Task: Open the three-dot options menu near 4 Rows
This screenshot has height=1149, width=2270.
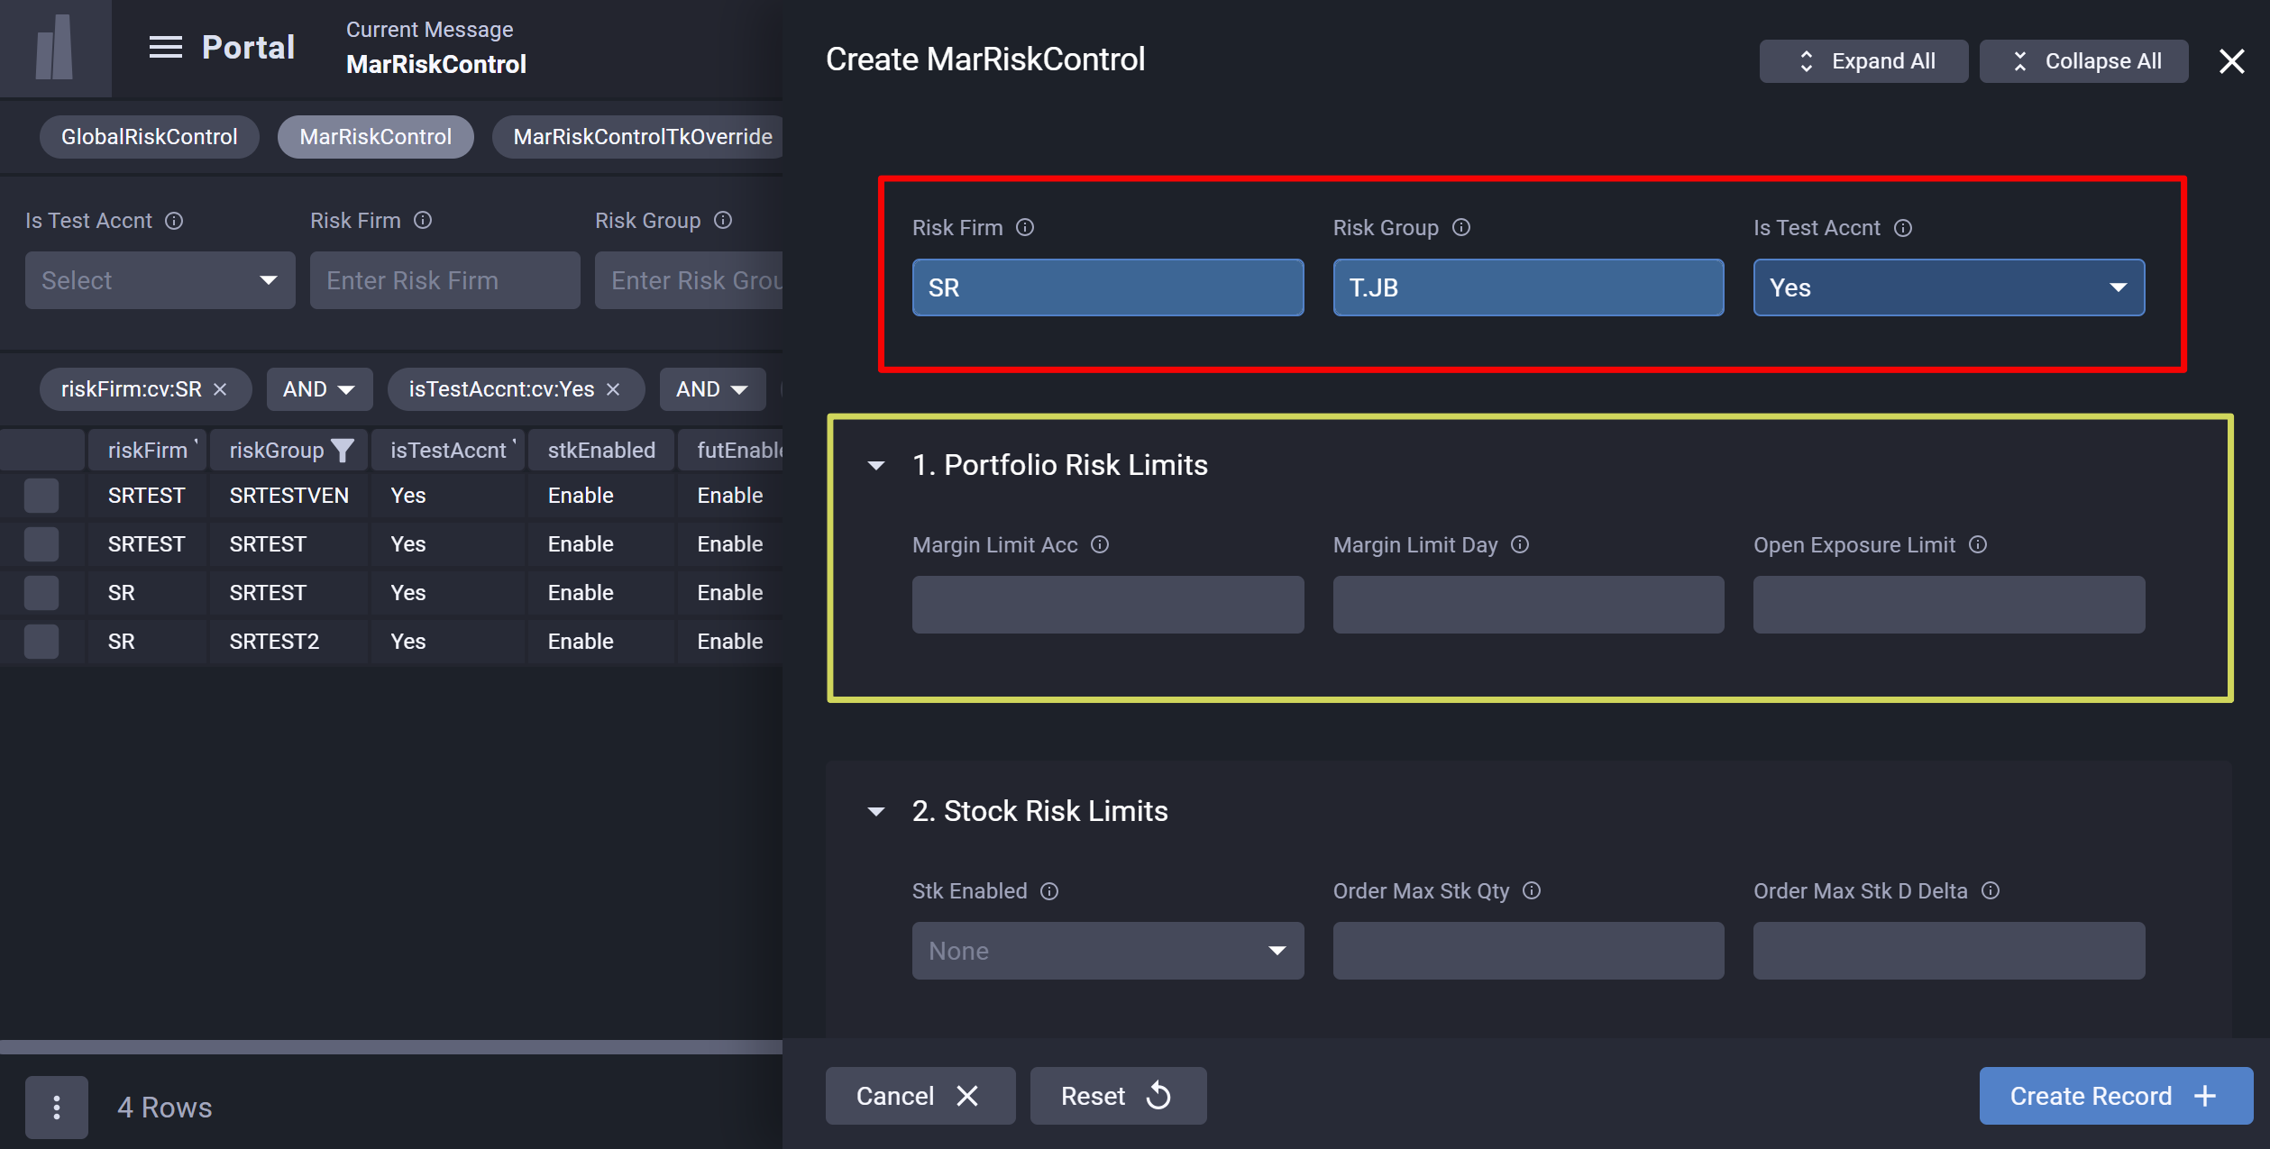Action: pyautogui.click(x=56, y=1107)
